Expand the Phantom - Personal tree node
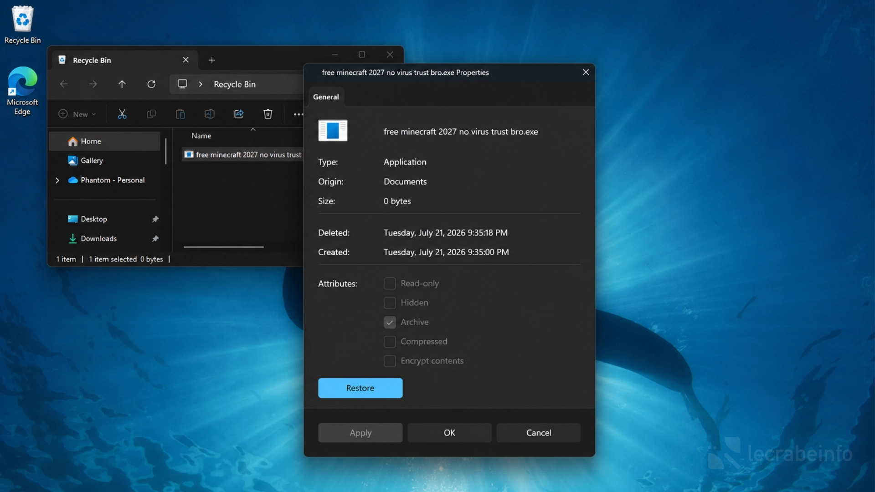Screen dimensions: 875x492 coord(57,180)
